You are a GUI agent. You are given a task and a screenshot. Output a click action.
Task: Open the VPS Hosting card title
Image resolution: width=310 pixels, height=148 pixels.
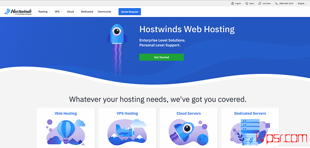tap(127, 113)
